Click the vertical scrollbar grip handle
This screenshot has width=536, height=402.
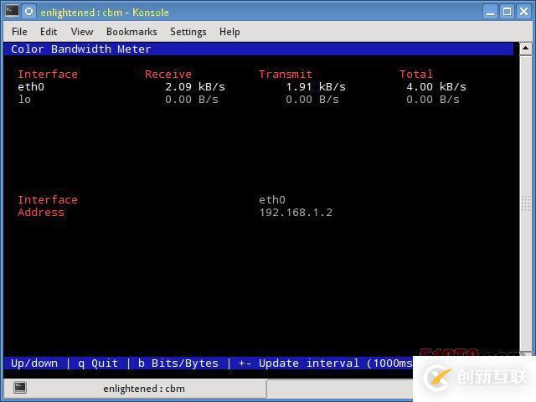525,204
